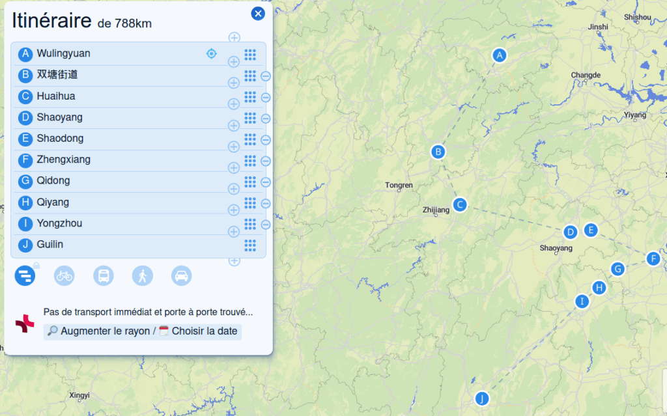The height and width of the screenshot is (416, 667).
Task: Select the Zhengxiang step in the list
Action: [64, 159]
